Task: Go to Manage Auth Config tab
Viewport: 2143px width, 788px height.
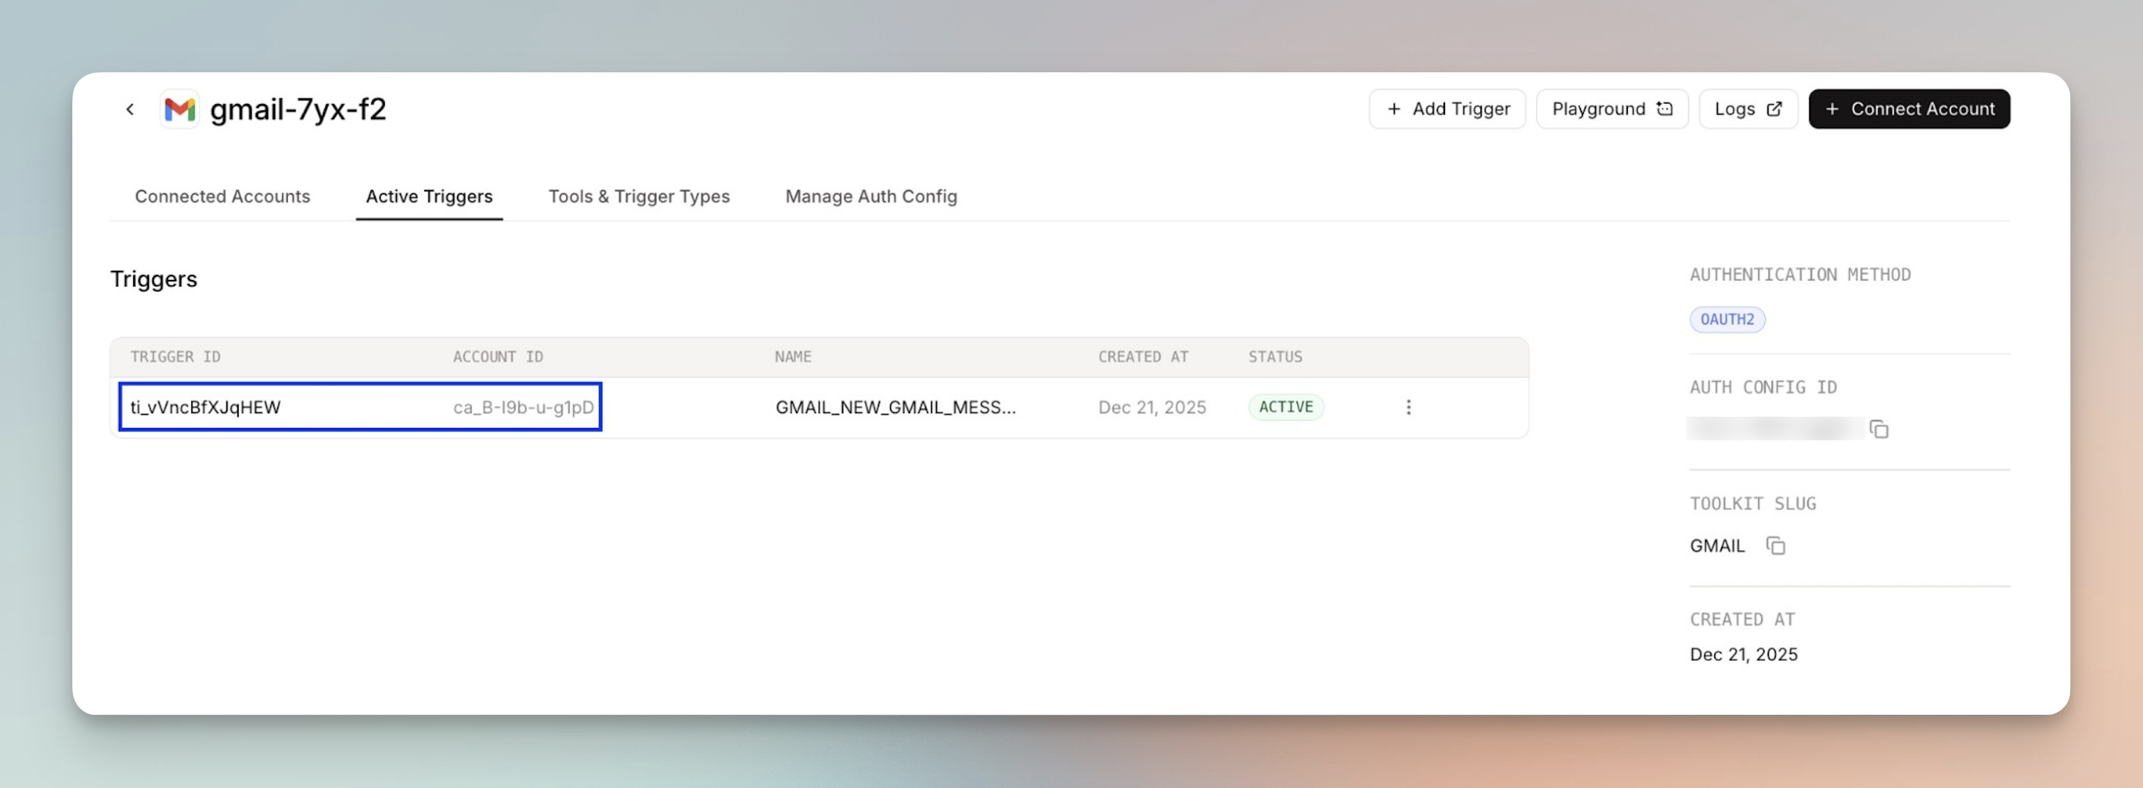Action: pyautogui.click(x=871, y=196)
